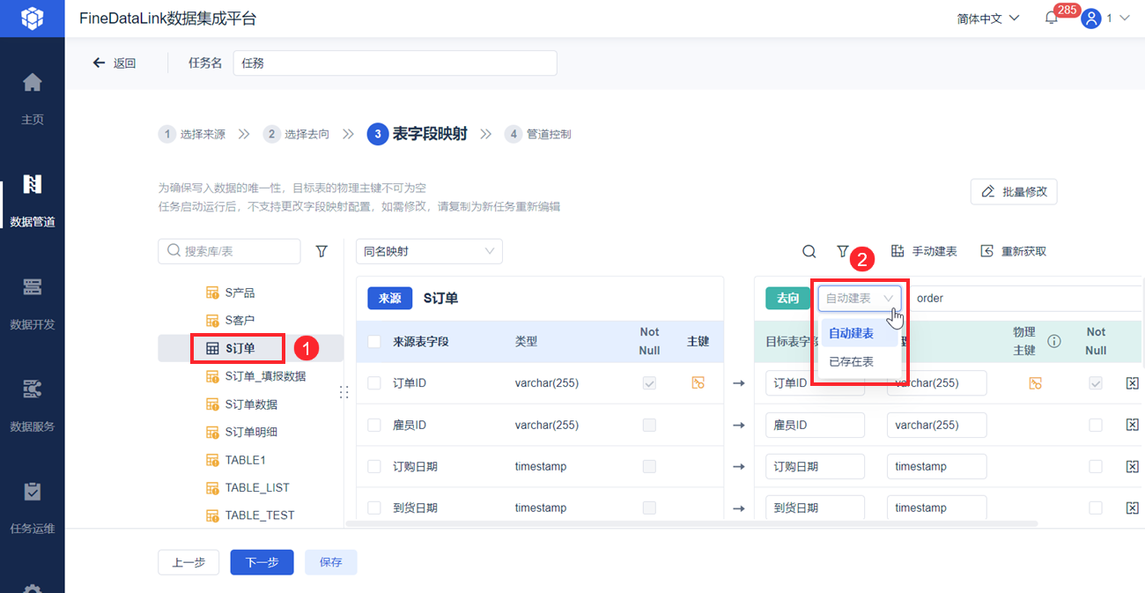This screenshot has width=1145, height=593.
Task: Go to step 4 管道控制
Action: tap(538, 134)
